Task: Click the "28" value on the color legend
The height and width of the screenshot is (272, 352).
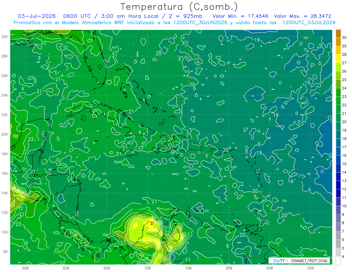Action: [344, 55]
